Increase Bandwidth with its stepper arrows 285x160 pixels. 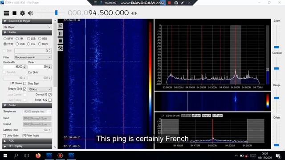pos(24,66)
